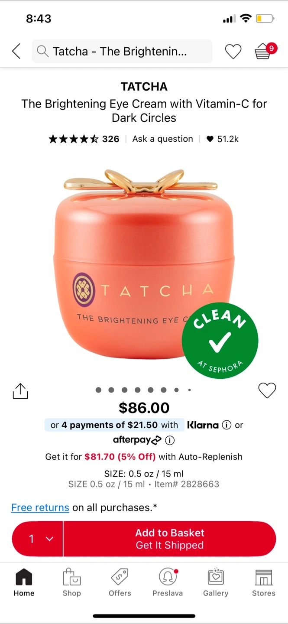Open the Free returns link

tap(40, 507)
